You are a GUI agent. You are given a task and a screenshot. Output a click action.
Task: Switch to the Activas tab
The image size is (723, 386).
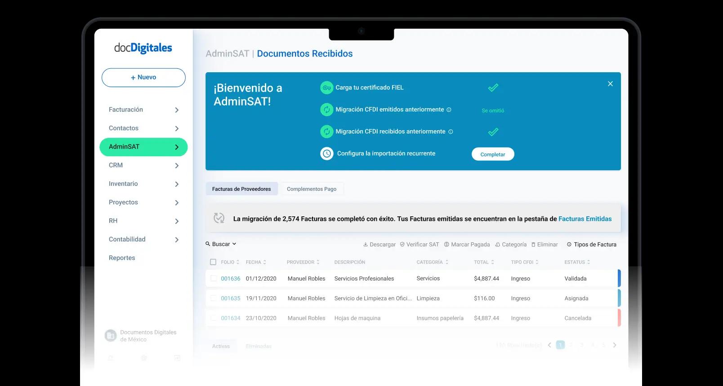click(x=221, y=346)
